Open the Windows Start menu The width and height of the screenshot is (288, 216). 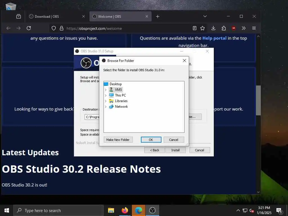7,210
